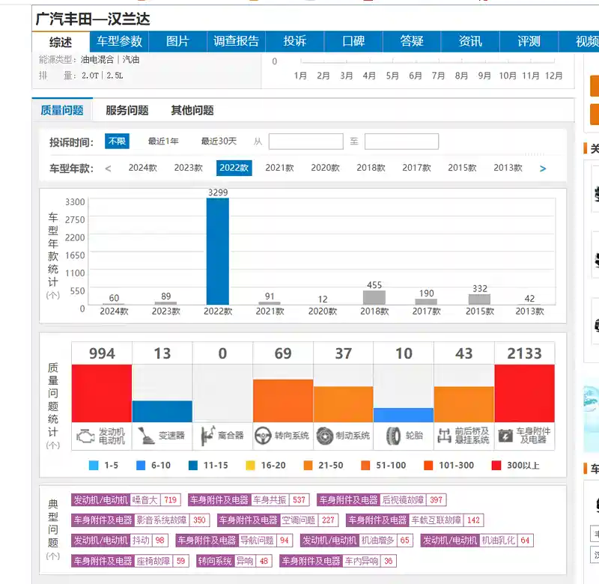Click the tire category icon
Image resolution: width=599 pixels, height=584 pixels.
point(393,436)
